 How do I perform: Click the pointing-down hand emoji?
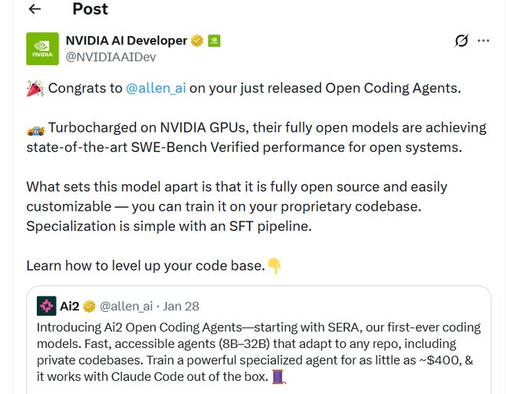[x=274, y=266]
